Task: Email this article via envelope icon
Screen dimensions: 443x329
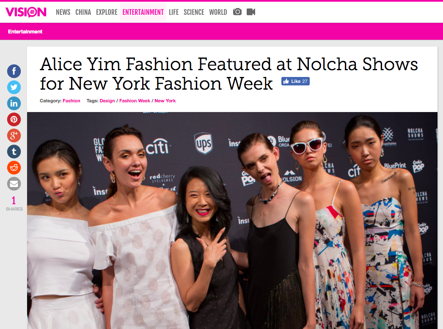Action: click(14, 184)
